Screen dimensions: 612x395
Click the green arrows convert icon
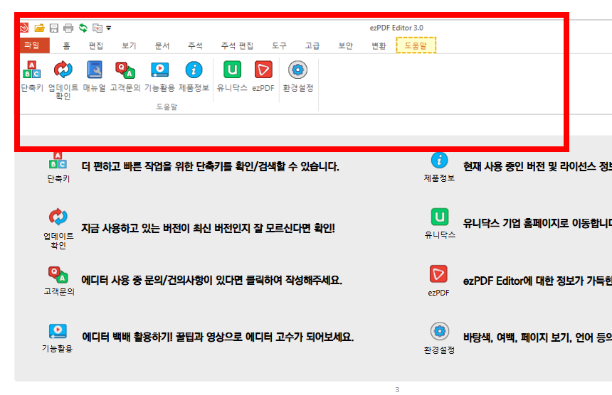pyautogui.click(x=83, y=28)
